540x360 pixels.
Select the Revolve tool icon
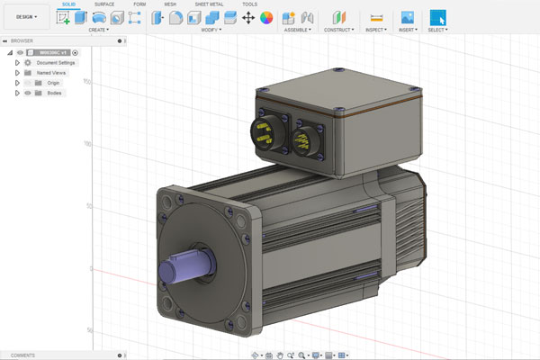99,18
